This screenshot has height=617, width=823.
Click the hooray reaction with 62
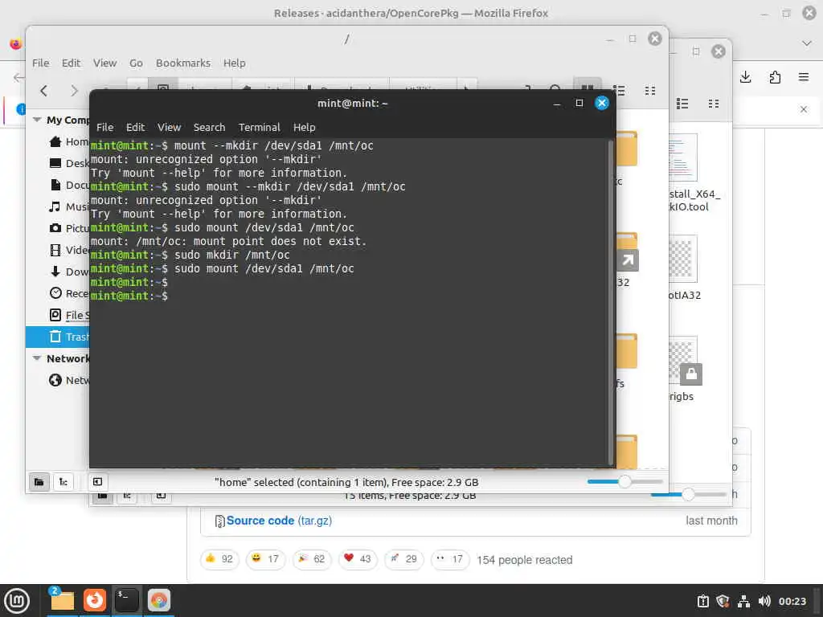312,559
